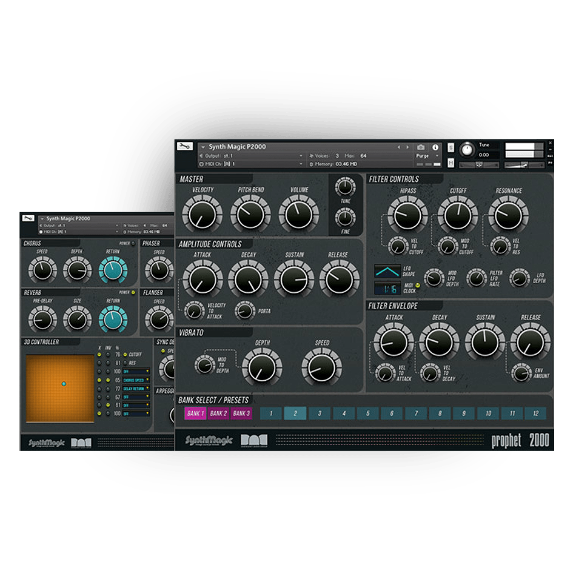576x576 pixels.
Task: Choose preset 7
Action: coord(416,414)
